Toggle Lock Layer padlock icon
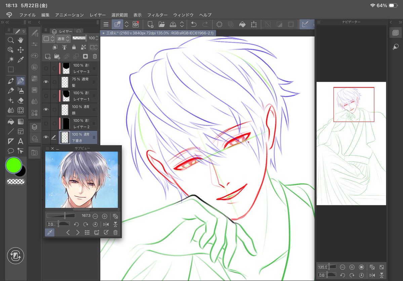 point(74,47)
